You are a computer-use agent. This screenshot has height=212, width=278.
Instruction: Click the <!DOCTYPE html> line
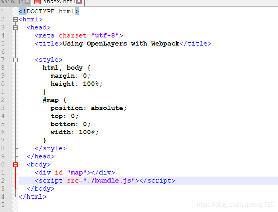click(x=49, y=11)
